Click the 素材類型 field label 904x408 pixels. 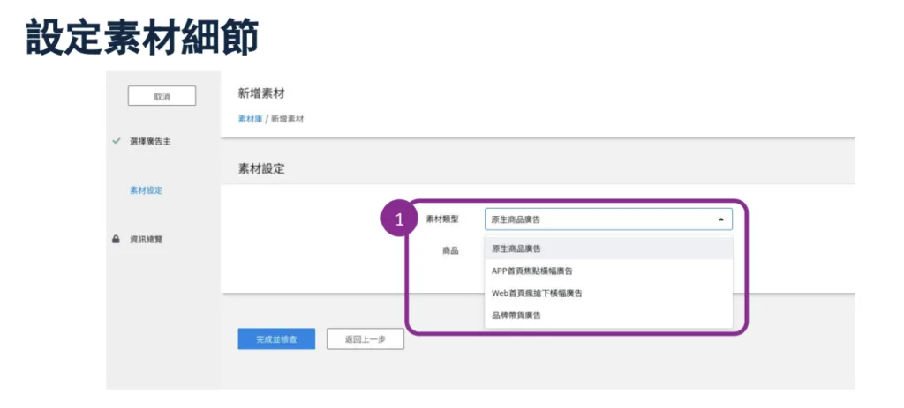(x=441, y=219)
